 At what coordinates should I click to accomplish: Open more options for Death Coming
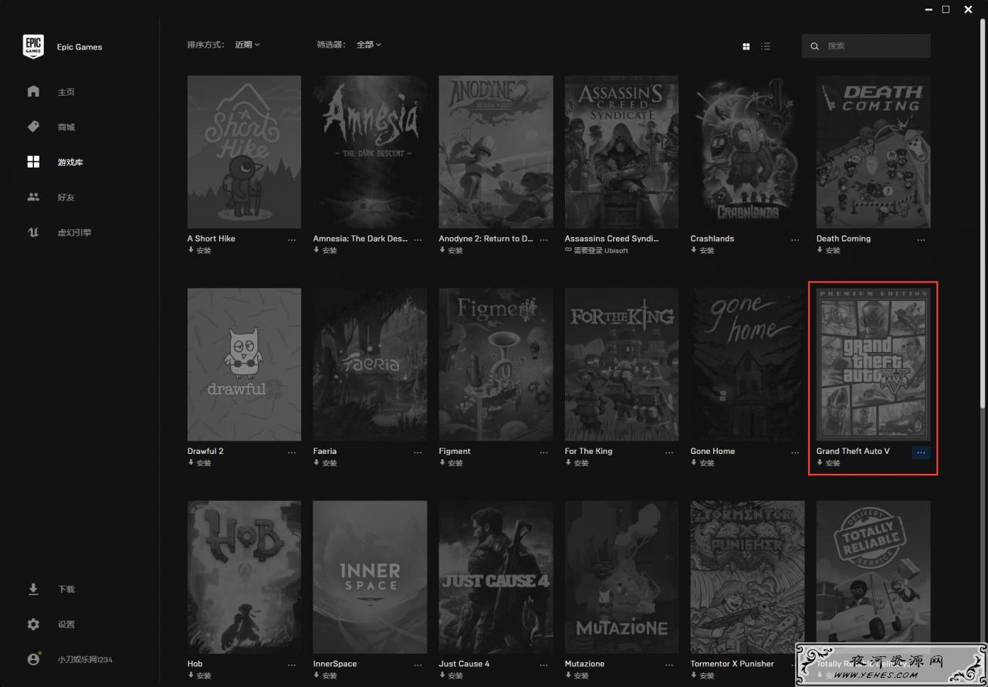(921, 239)
